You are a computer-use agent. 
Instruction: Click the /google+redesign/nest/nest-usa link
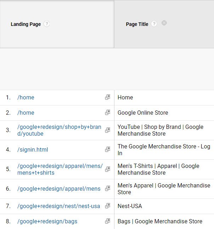(x=59, y=206)
